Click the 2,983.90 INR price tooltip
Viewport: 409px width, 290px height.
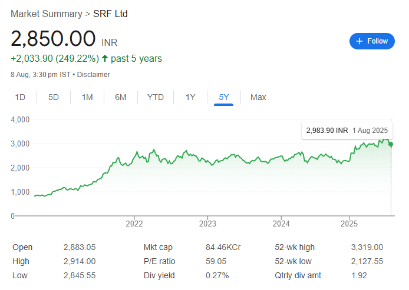[x=347, y=131]
